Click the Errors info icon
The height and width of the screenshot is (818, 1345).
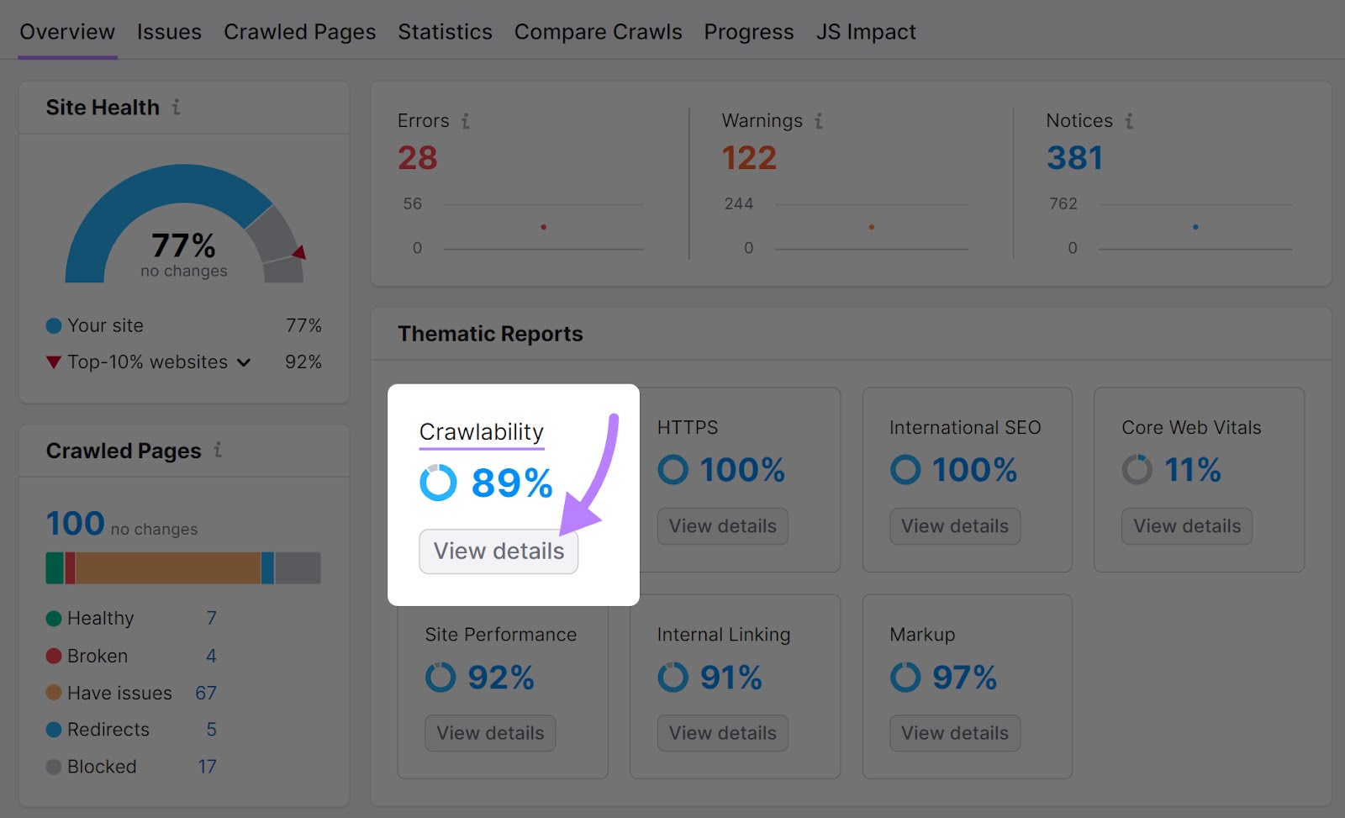click(x=465, y=121)
